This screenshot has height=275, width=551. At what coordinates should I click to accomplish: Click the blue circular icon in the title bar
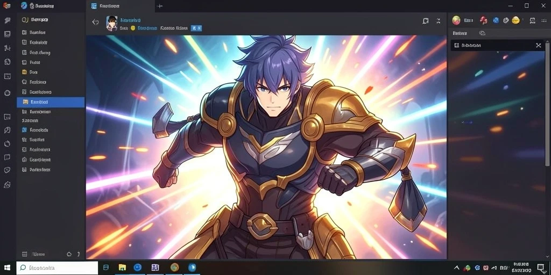[24, 5]
